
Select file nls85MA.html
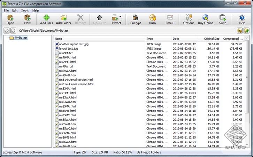point(68,106)
